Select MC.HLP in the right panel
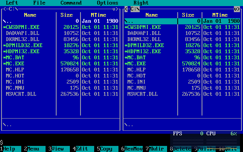The image size is (243, 152). pos(182,70)
